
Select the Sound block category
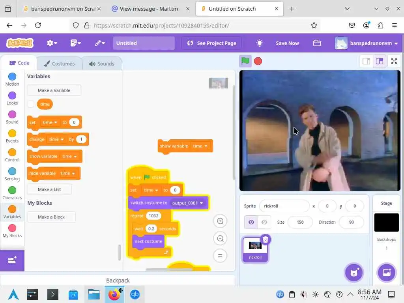tap(12, 117)
